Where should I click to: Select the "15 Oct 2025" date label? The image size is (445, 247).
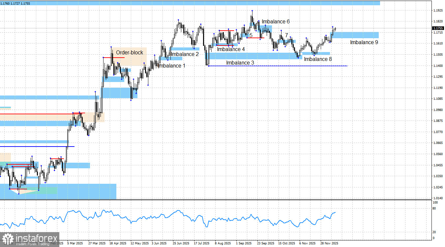pos(287,243)
